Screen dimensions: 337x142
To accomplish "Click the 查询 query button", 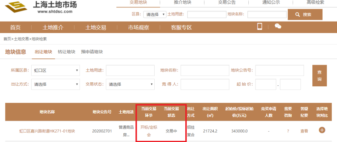I will (319, 76).
